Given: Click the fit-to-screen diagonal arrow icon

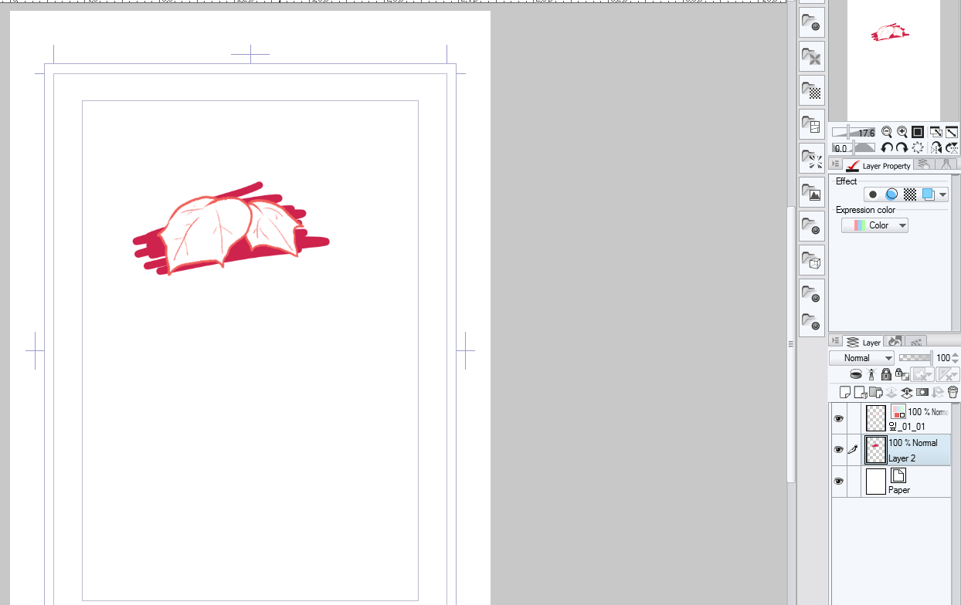Looking at the screenshot, I should click(x=952, y=132).
